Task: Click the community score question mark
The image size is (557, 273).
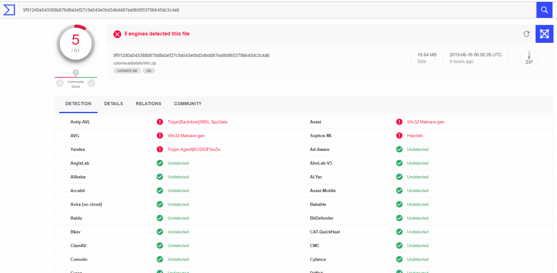Action: 76,73
